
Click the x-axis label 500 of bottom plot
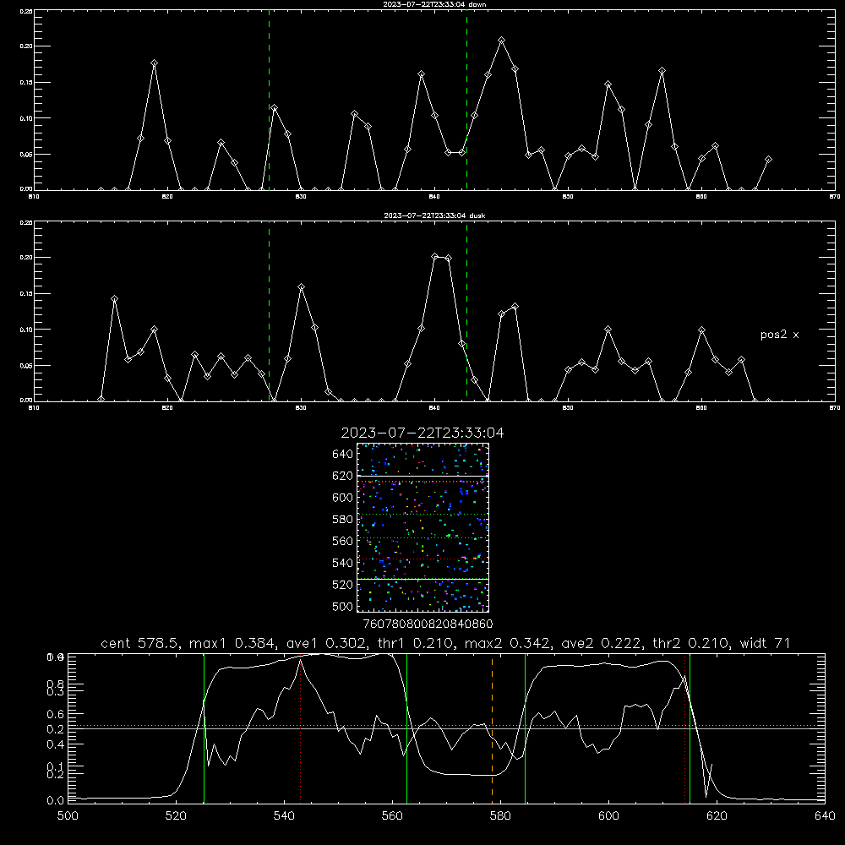click(x=68, y=816)
